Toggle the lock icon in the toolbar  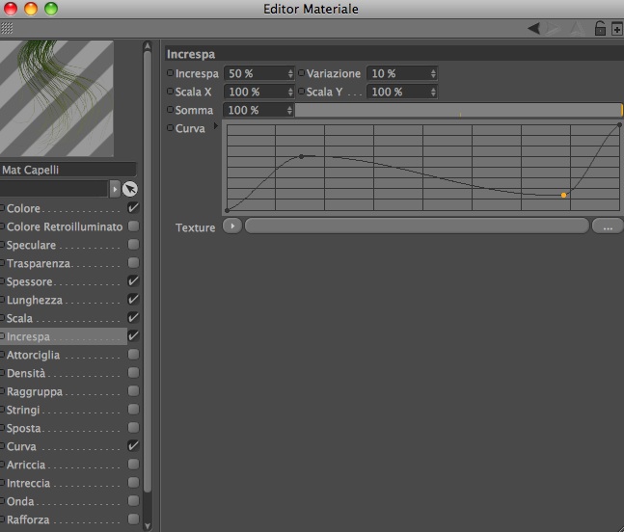600,29
